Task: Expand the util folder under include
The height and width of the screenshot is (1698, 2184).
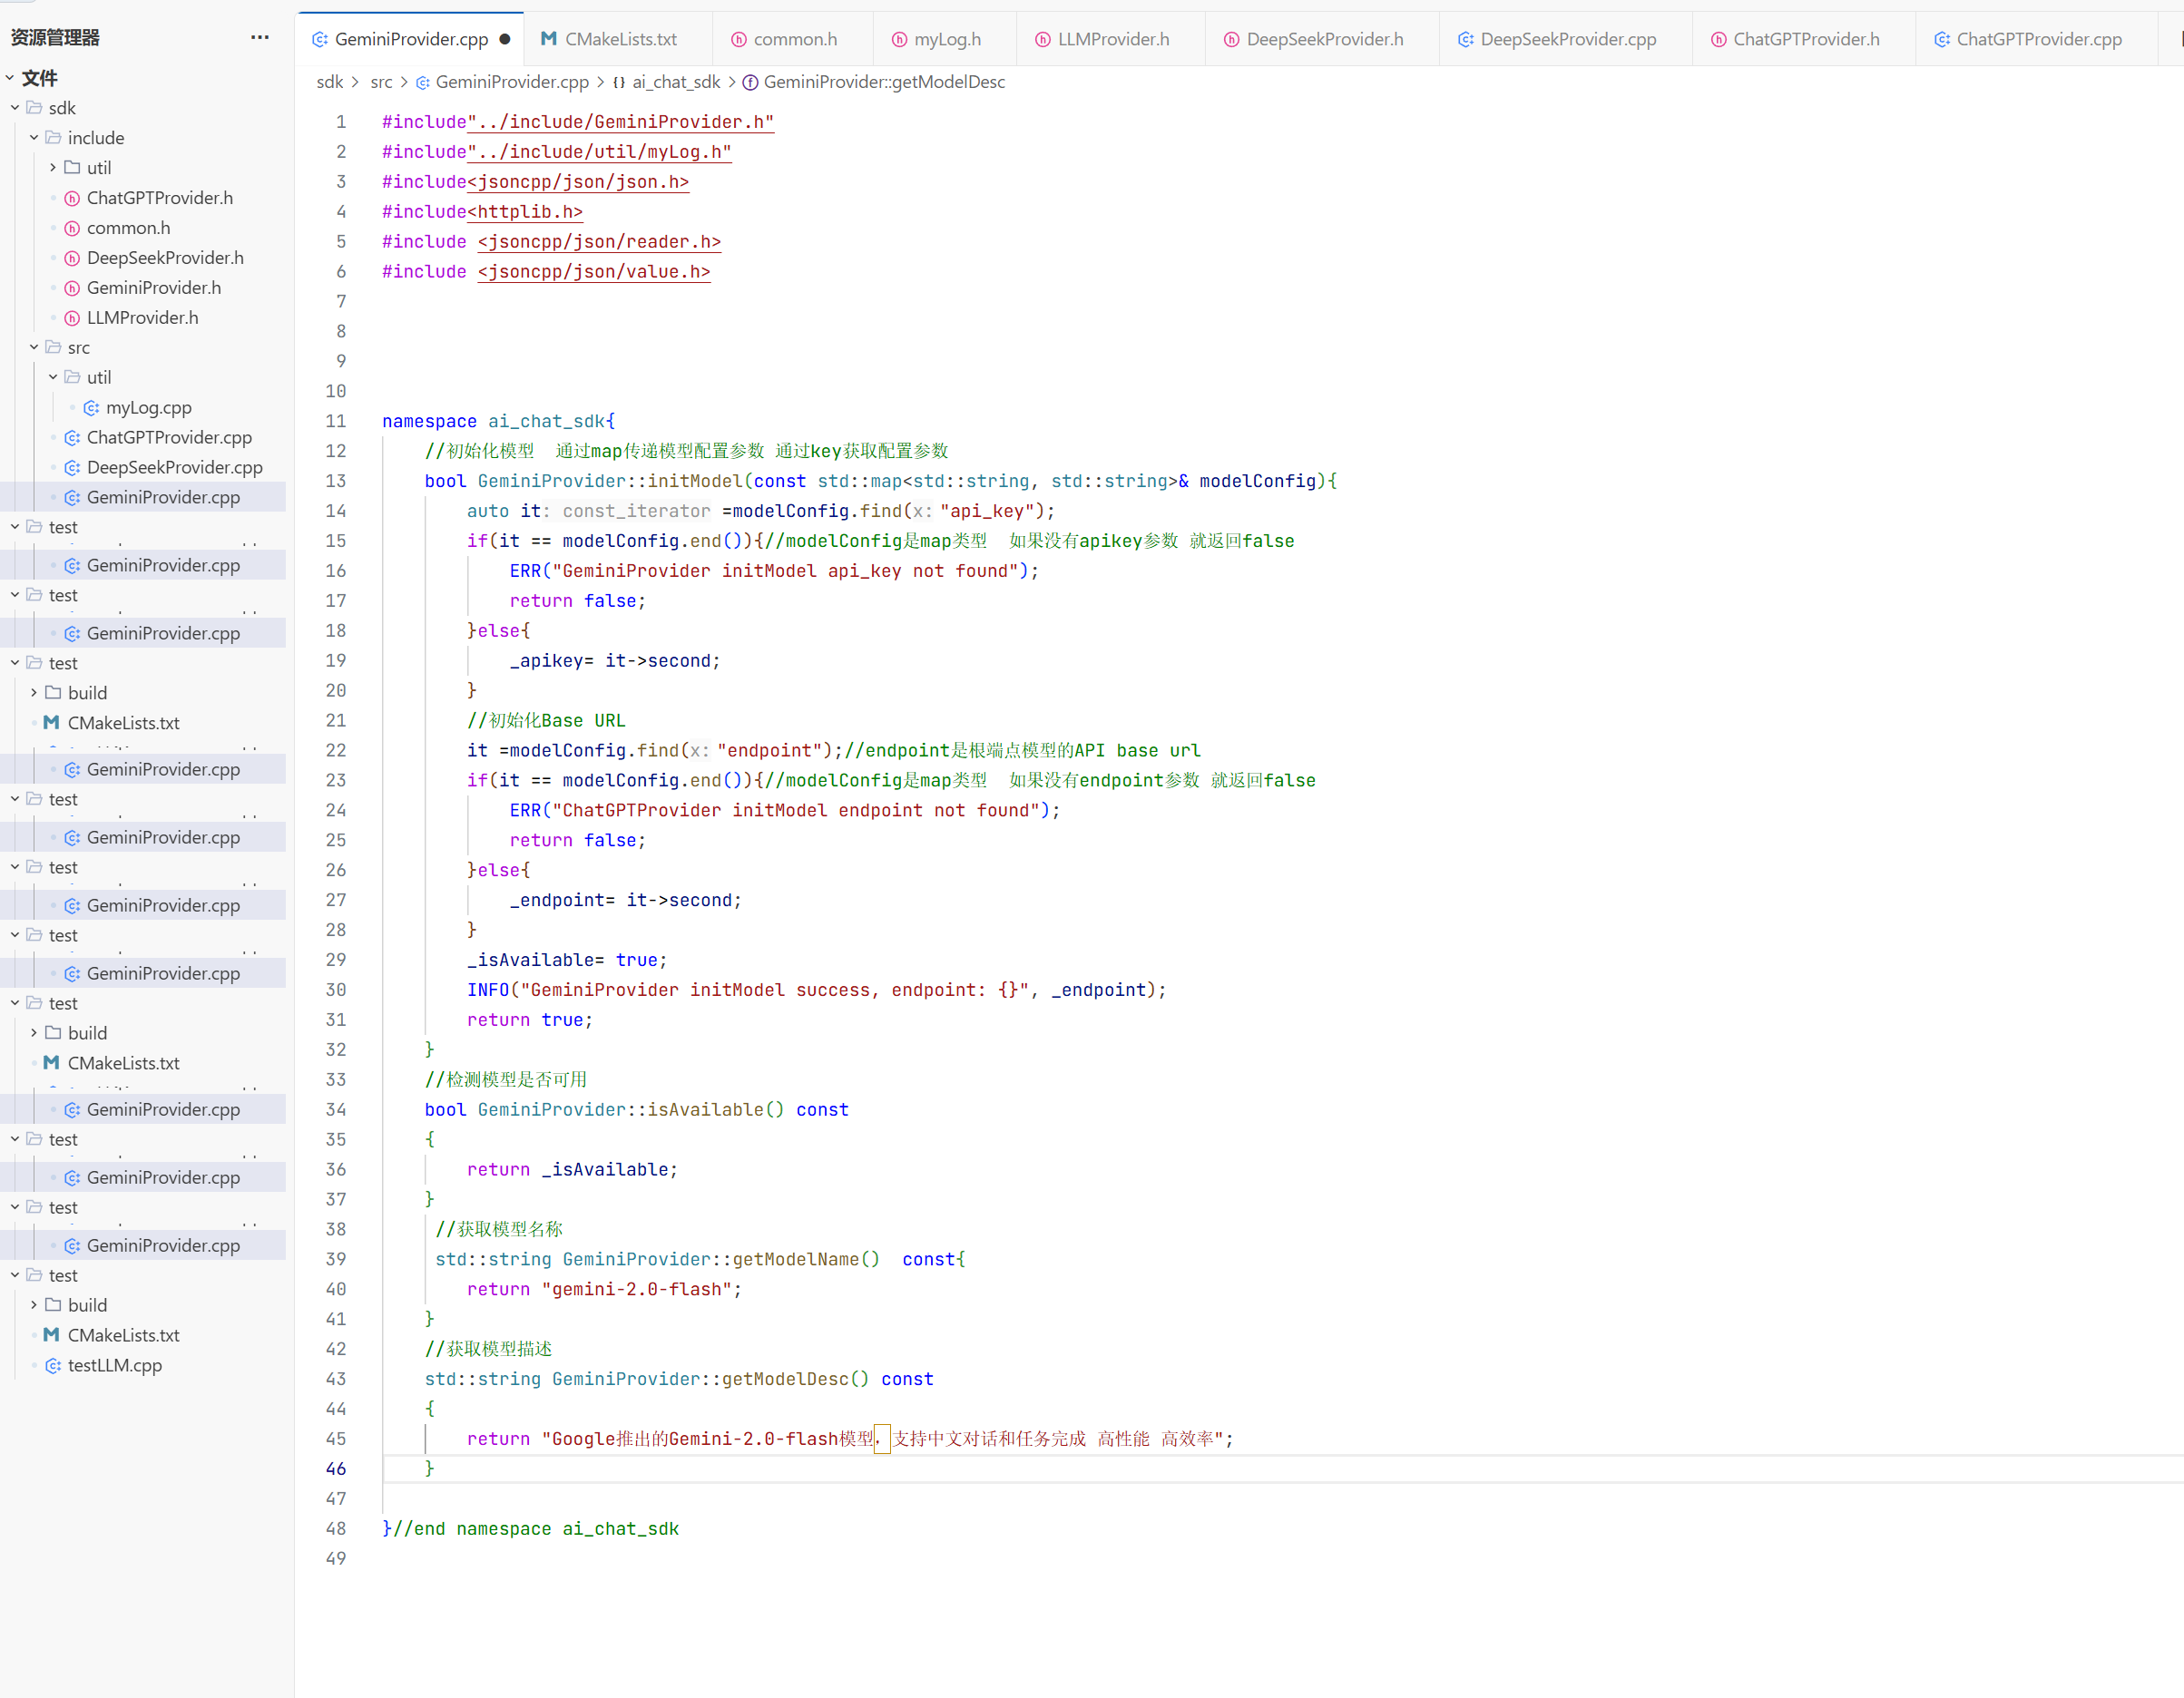Action: pos(53,168)
